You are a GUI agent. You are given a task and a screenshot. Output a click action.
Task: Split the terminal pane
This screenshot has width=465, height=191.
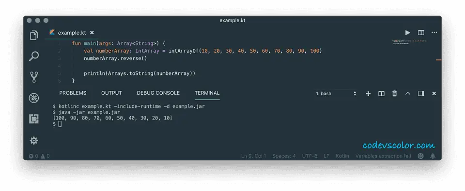point(381,94)
